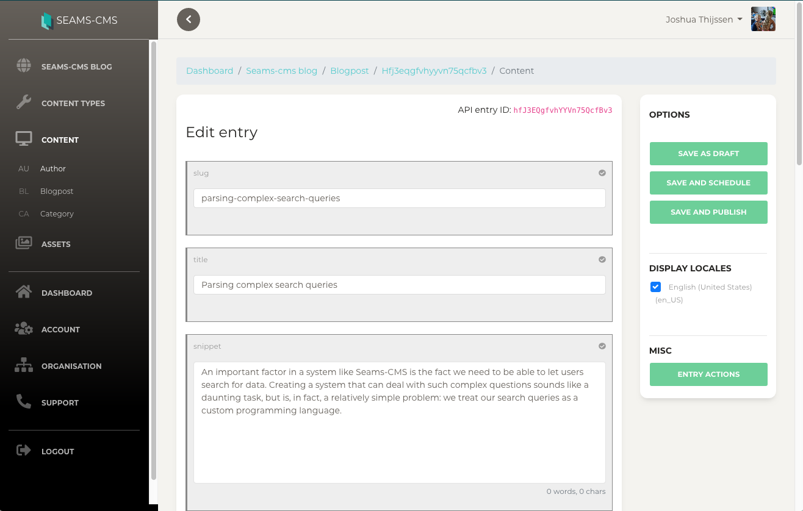This screenshot has height=511, width=803.
Task: Click into the slug input field
Action: (x=400, y=198)
